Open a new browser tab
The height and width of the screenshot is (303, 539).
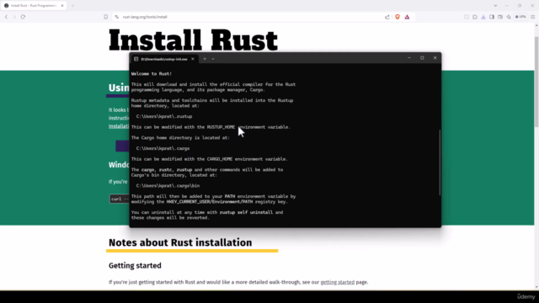[72, 6]
